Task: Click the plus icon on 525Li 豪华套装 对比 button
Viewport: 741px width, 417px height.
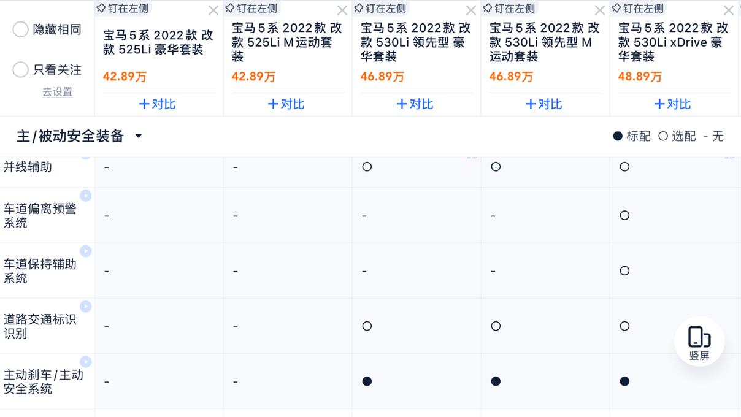Action: coord(145,104)
